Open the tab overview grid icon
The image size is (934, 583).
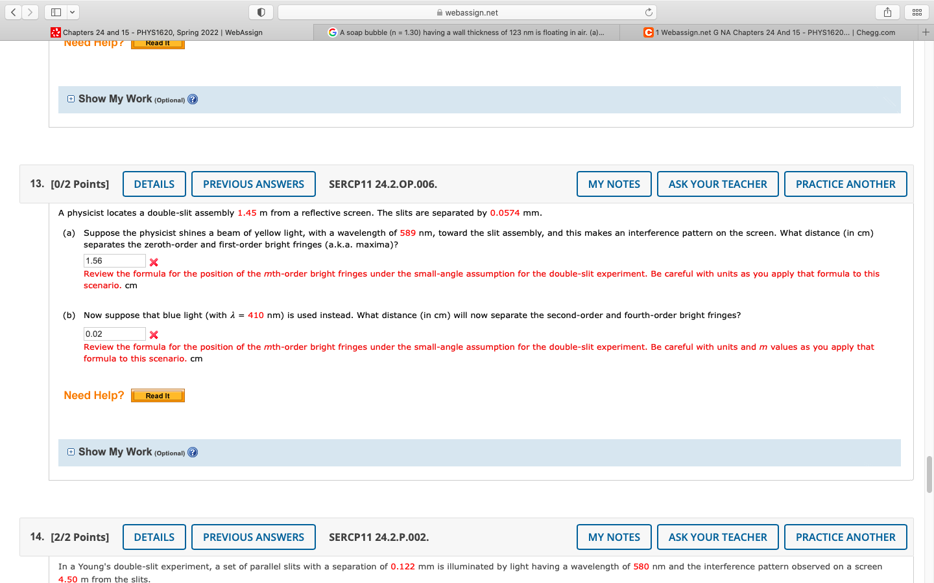point(917,12)
